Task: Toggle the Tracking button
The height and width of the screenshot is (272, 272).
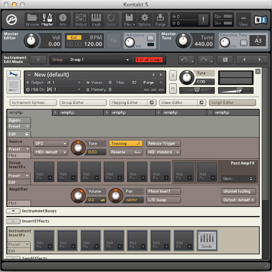Action: click(x=126, y=143)
